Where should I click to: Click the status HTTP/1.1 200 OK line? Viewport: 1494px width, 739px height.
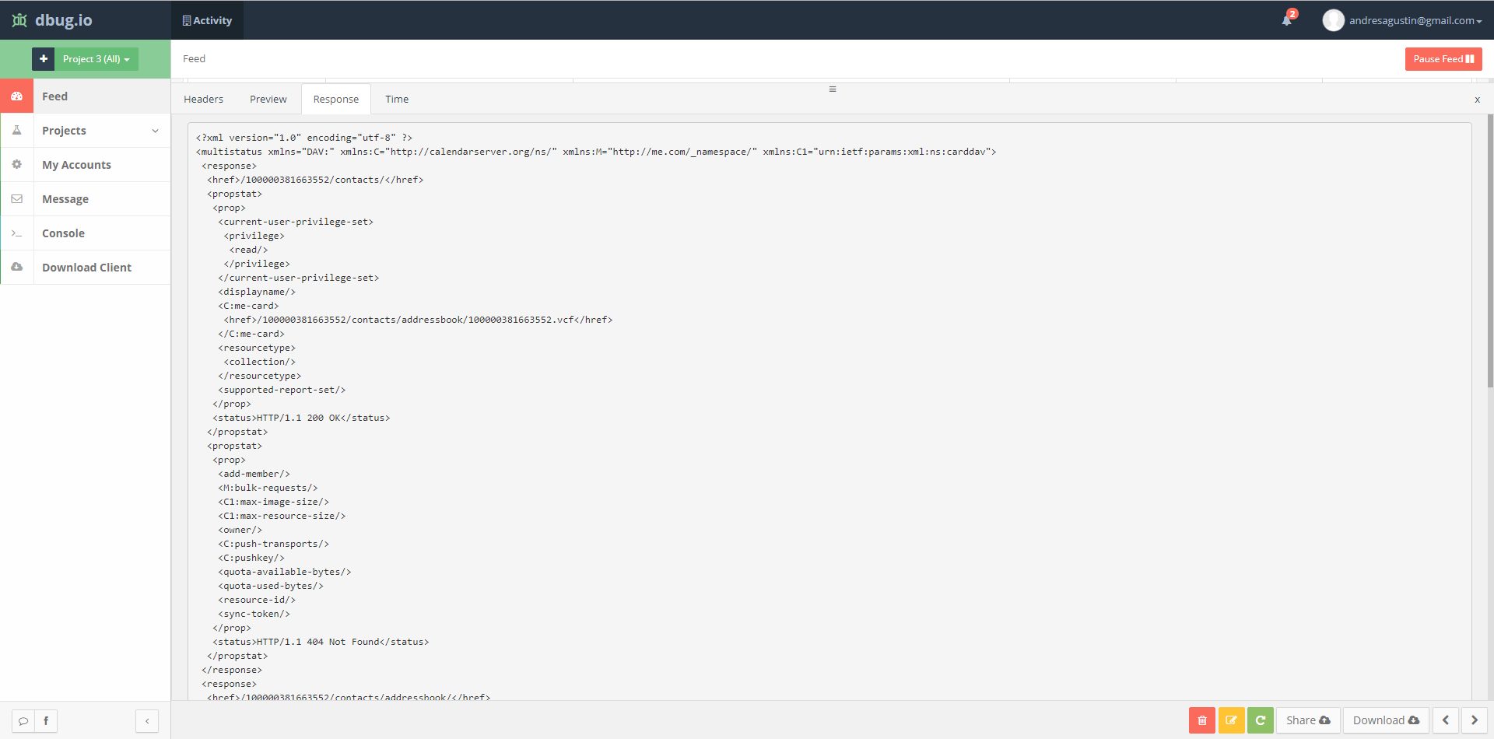(x=302, y=418)
